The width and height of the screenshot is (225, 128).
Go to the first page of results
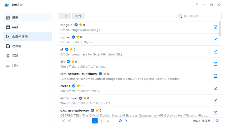[x=63, y=121]
